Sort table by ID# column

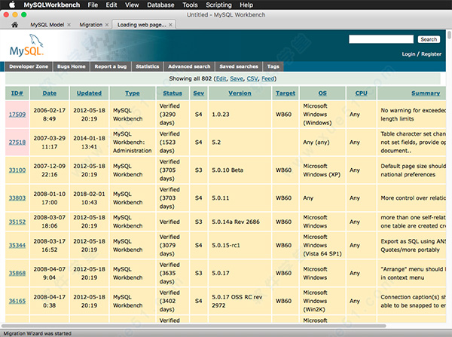point(17,93)
